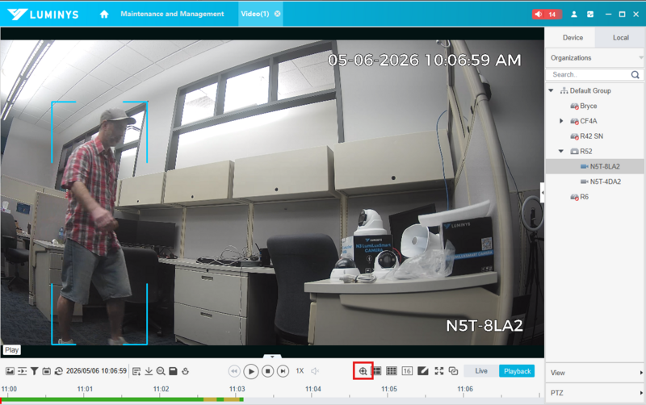Collapse the timeline with the arrow handle

pos(272,357)
